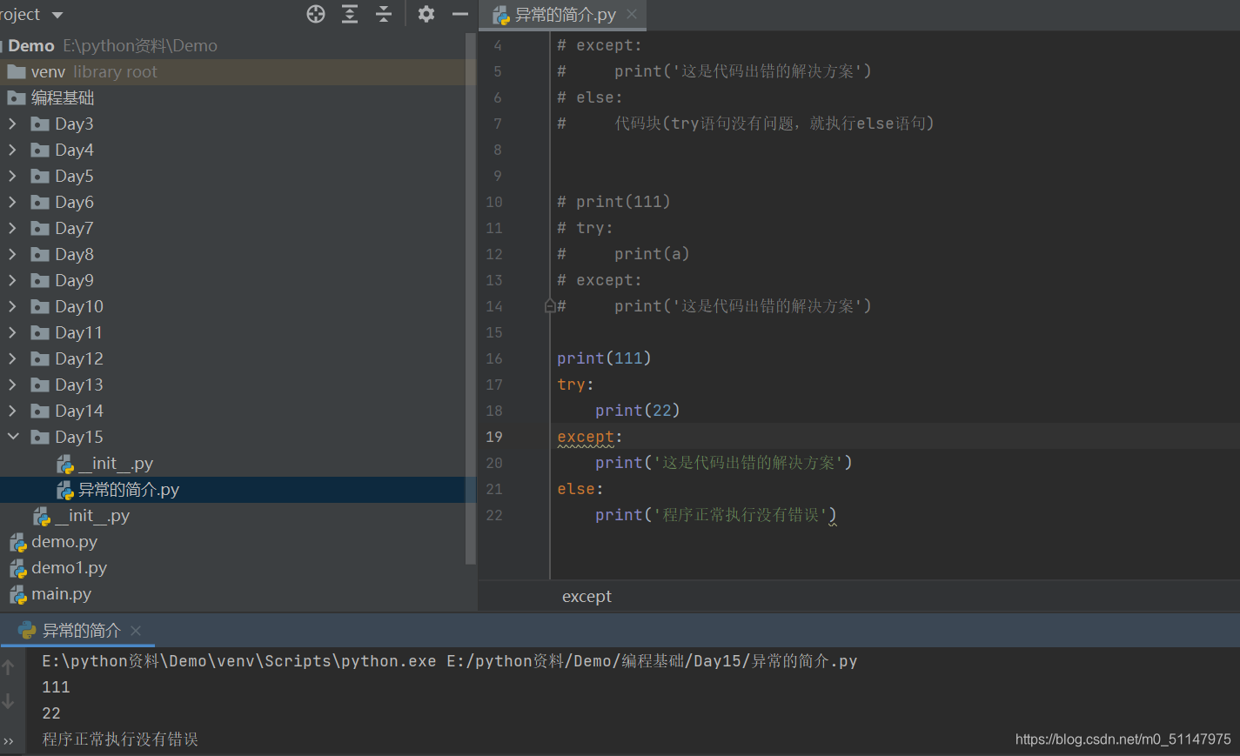Image resolution: width=1240 pixels, height=756 pixels.
Task: Select the 异常的简介 run tab
Action: click(82, 631)
